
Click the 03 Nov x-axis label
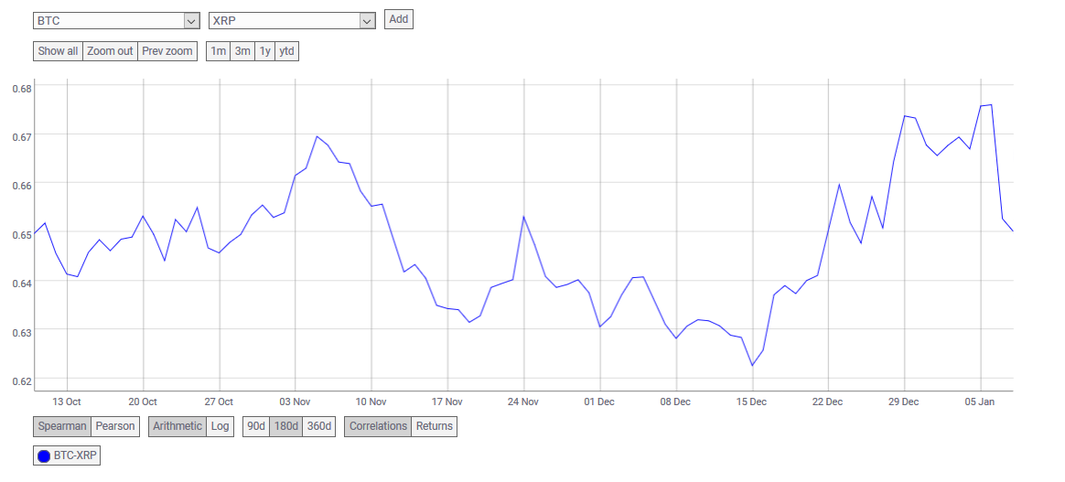pos(295,402)
